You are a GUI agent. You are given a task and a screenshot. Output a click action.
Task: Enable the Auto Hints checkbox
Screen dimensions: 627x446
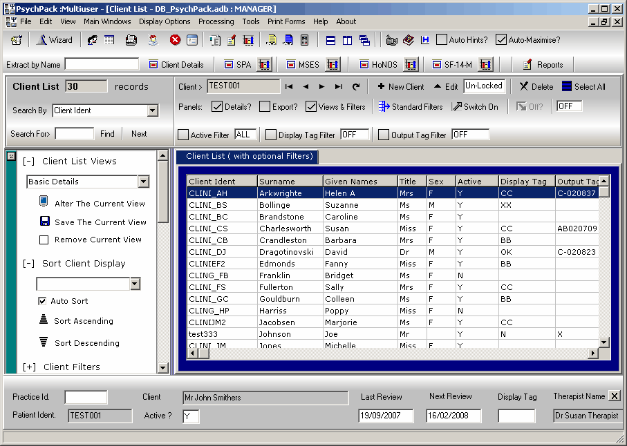(441, 40)
